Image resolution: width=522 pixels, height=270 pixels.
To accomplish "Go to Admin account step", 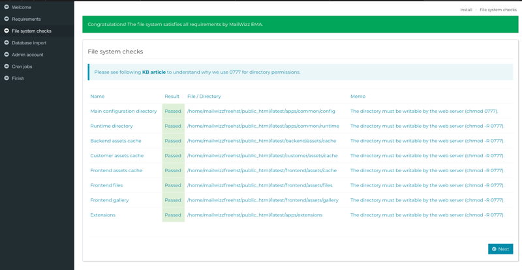I will (x=37, y=55).
